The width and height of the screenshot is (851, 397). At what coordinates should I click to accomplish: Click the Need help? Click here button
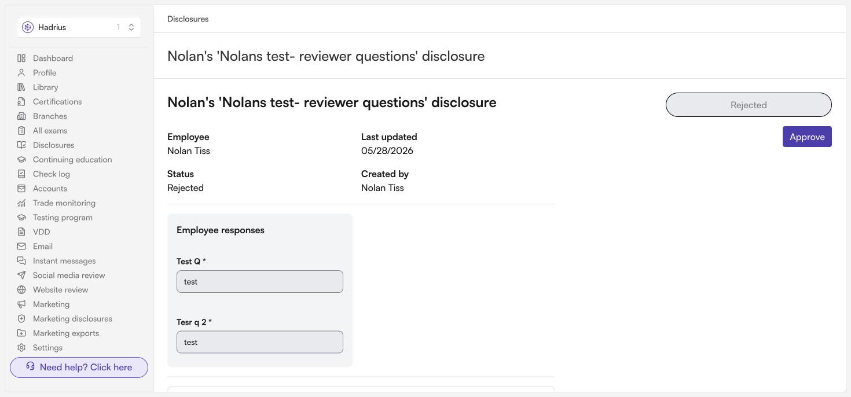coord(79,367)
